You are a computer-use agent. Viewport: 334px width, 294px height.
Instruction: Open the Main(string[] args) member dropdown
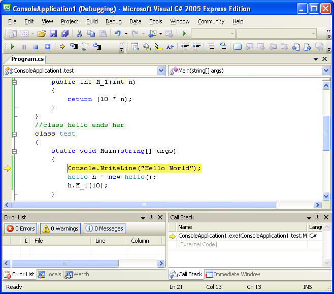click(x=326, y=71)
